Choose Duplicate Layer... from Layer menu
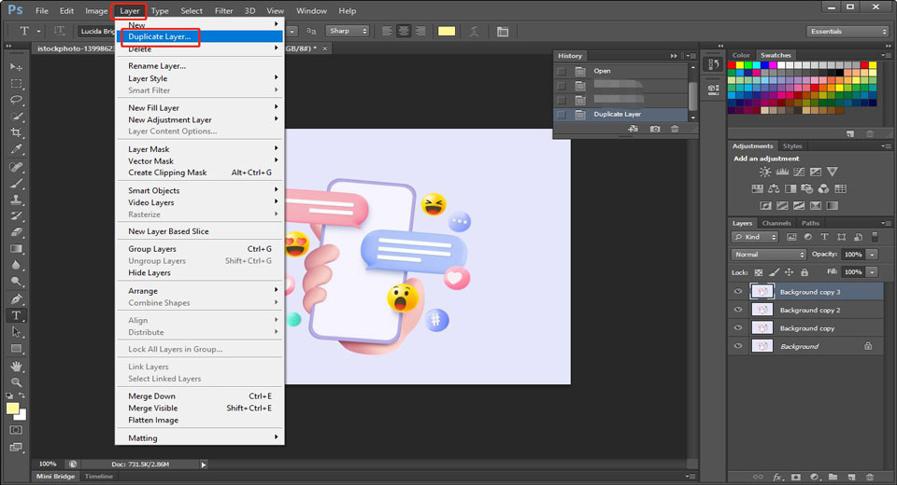 [x=200, y=36]
